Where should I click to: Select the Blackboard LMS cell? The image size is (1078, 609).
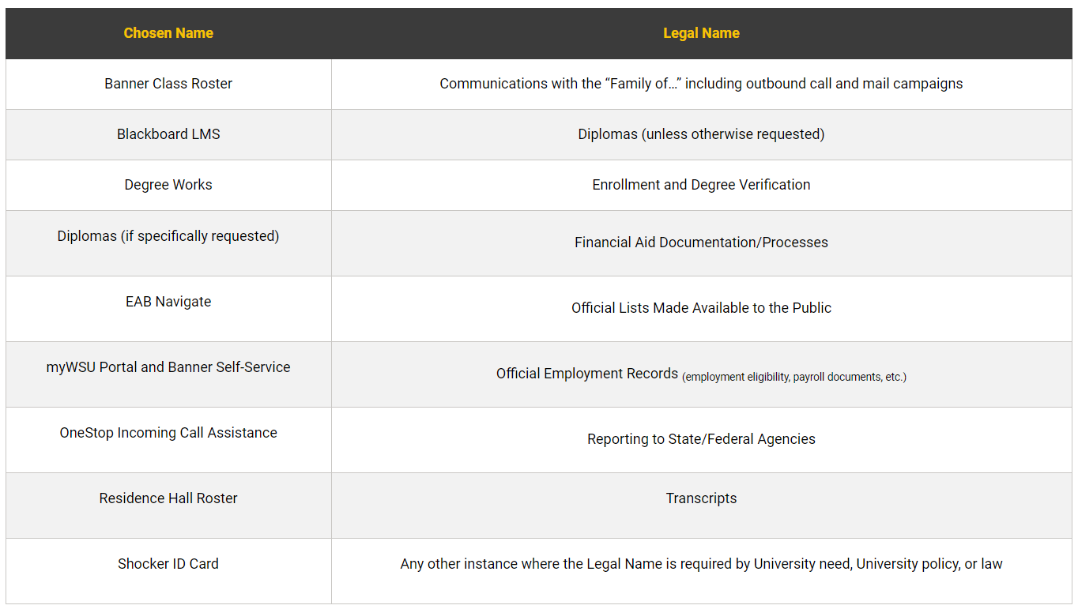click(x=168, y=134)
